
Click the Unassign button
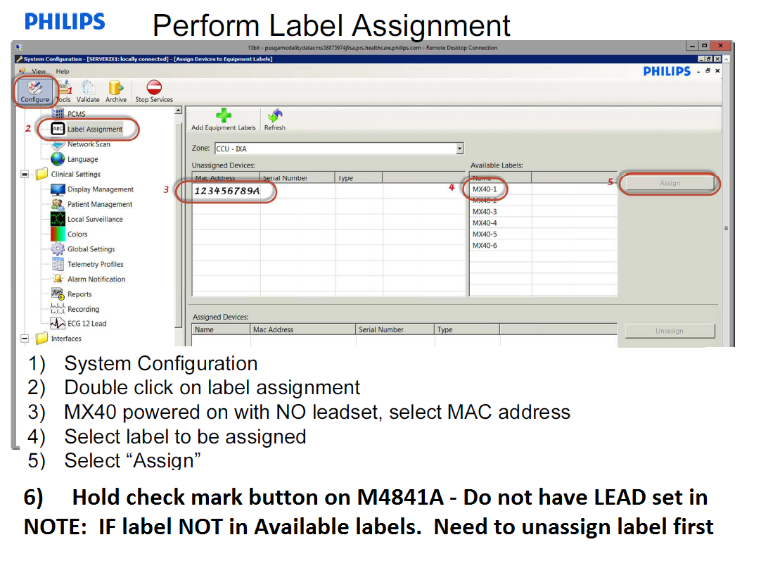point(670,331)
